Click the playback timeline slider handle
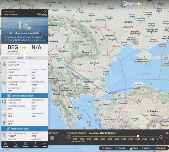 click(138, 136)
